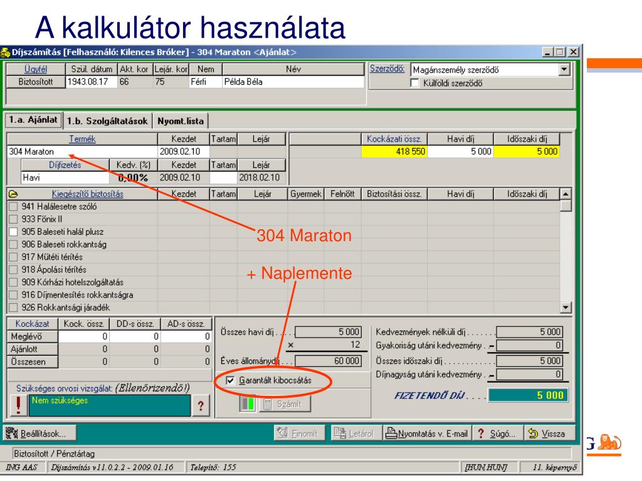Screen dimensions: 642x481
Task: Click the Letárol save button
Action: coord(355,433)
